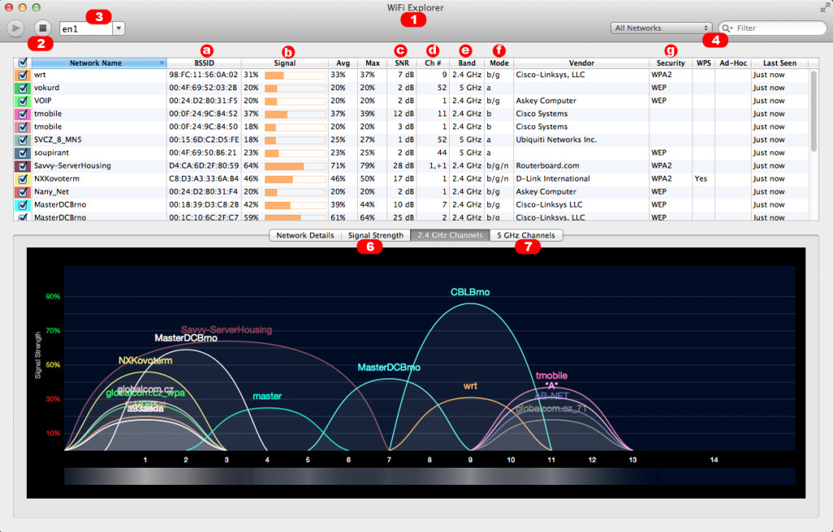The height and width of the screenshot is (532, 833).
Task: Click the start scan play button
Action: click(x=15, y=28)
